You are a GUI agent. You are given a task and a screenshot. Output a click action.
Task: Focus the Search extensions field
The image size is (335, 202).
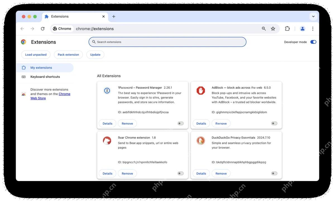167,42
